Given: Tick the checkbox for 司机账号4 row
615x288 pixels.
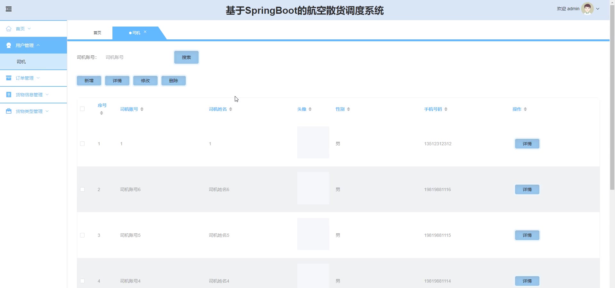Looking at the screenshot, I should coord(82,281).
